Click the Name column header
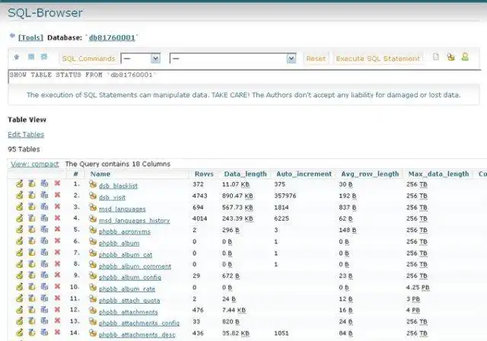 (x=100, y=174)
